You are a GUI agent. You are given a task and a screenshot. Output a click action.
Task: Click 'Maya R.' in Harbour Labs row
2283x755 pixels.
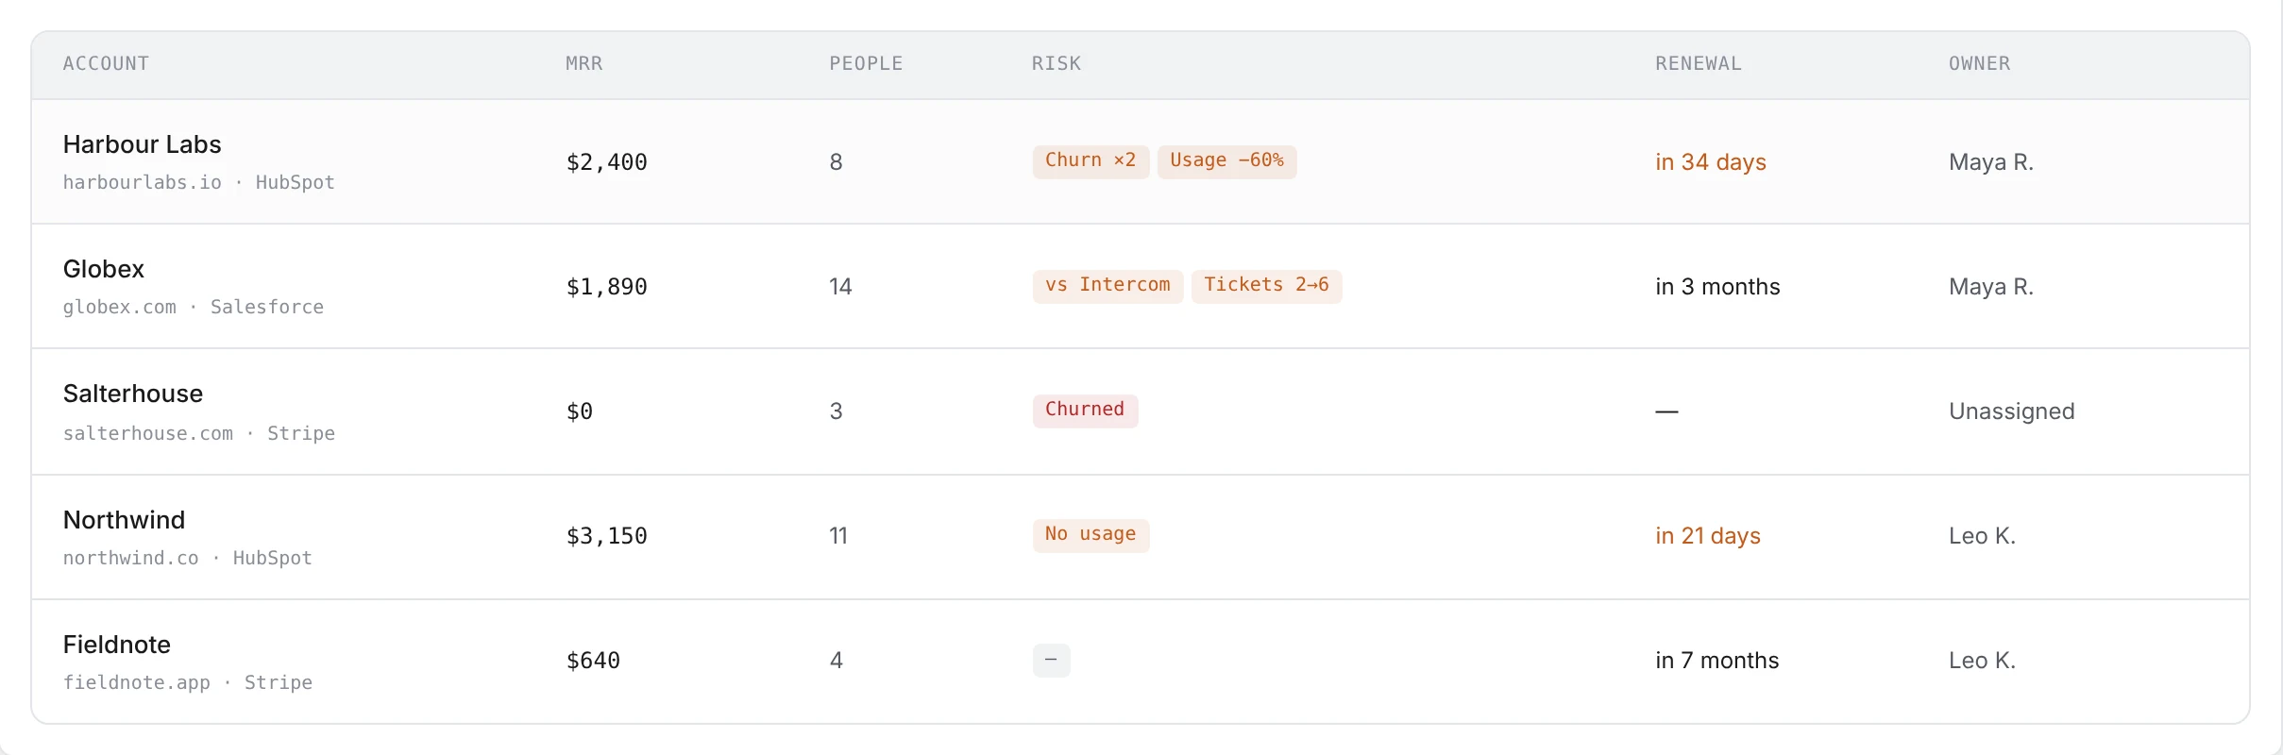click(1990, 162)
